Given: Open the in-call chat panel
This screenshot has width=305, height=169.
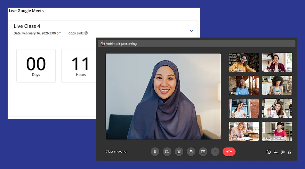Looking at the screenshot, I should coord(282,152).
